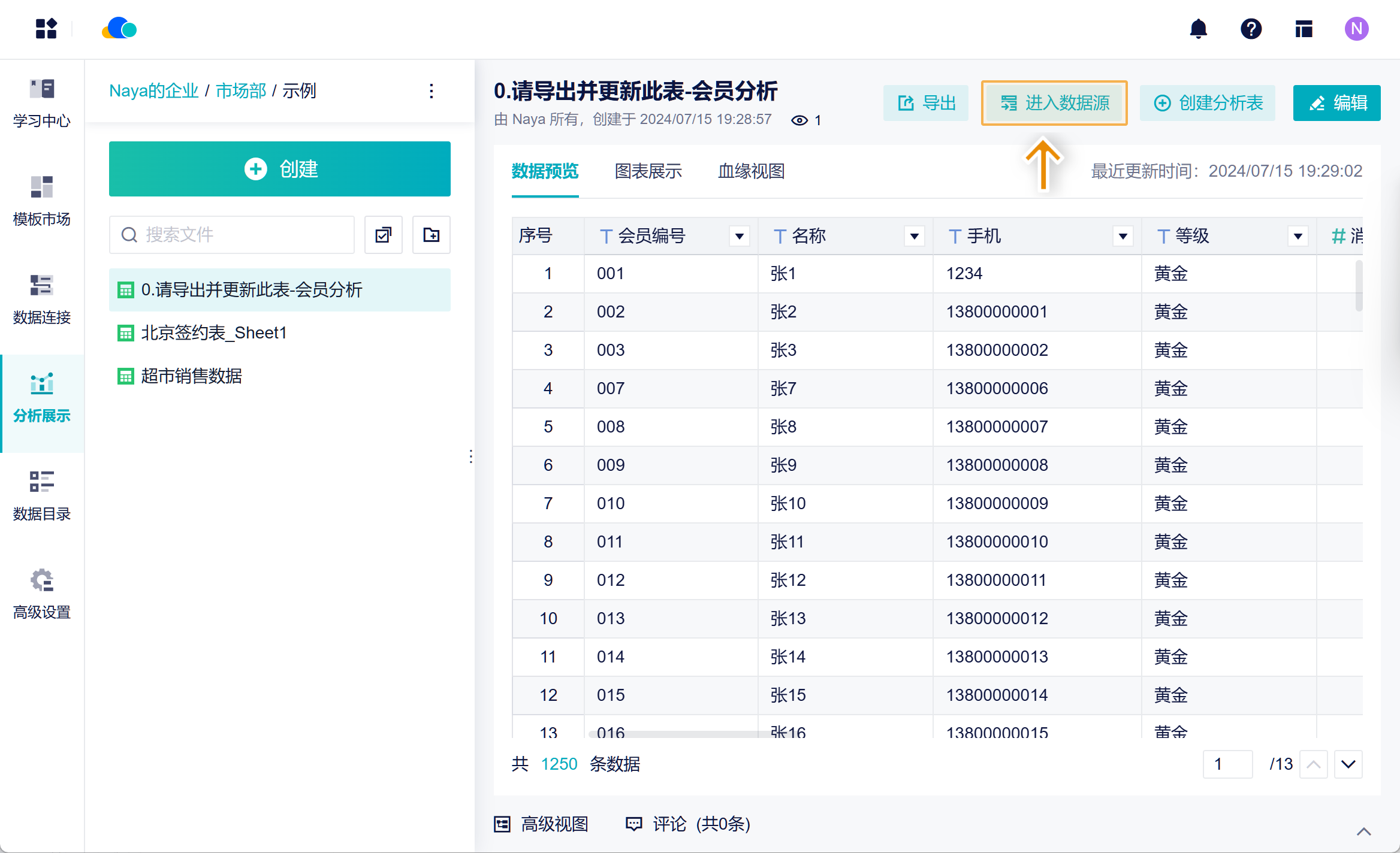The image size is (1400, 853).
Task: Click the new folder icon
Action: pos(431,235)
